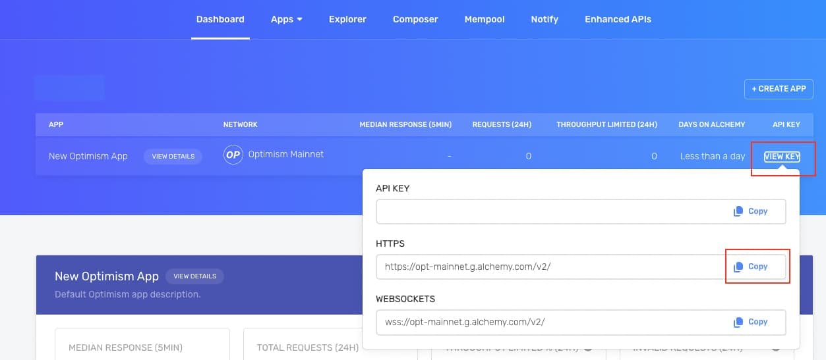Screen dimensions: 826x360
Task: Click VIEW DETAILS in the app table row
Action: pos(173,157)
